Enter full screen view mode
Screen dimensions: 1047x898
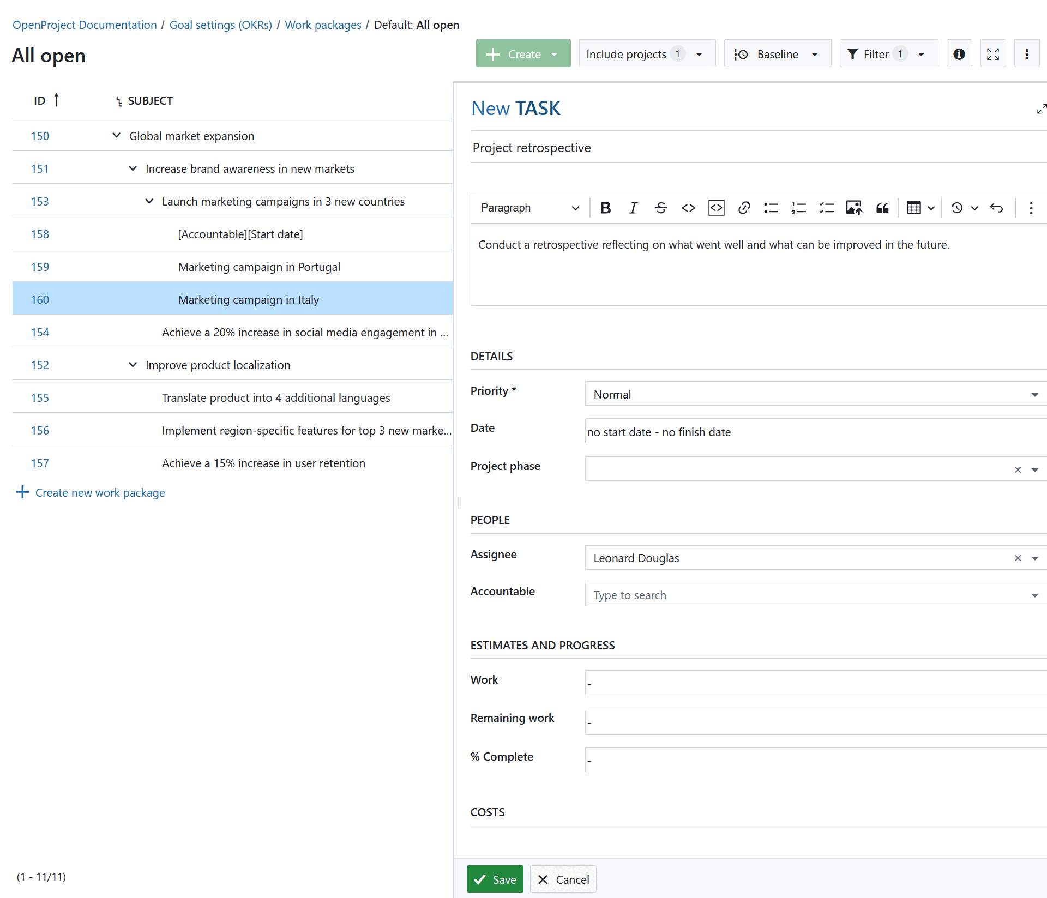993,53
